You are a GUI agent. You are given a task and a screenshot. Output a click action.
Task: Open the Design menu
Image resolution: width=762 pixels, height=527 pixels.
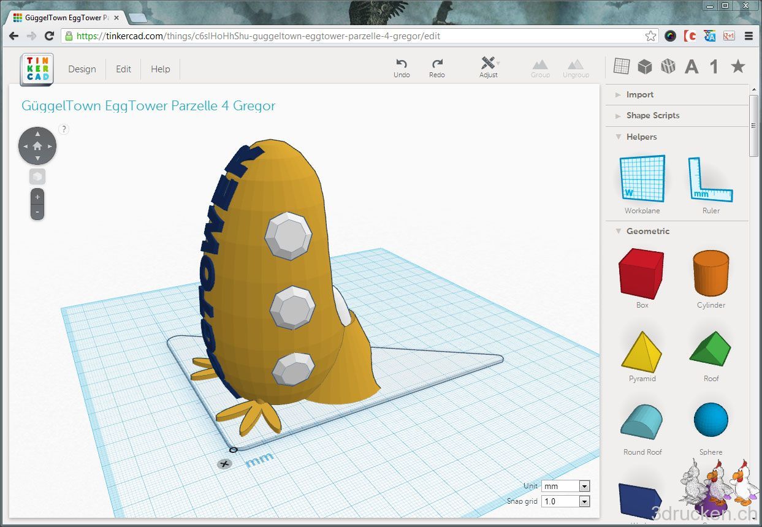click(x=82, y=69)
